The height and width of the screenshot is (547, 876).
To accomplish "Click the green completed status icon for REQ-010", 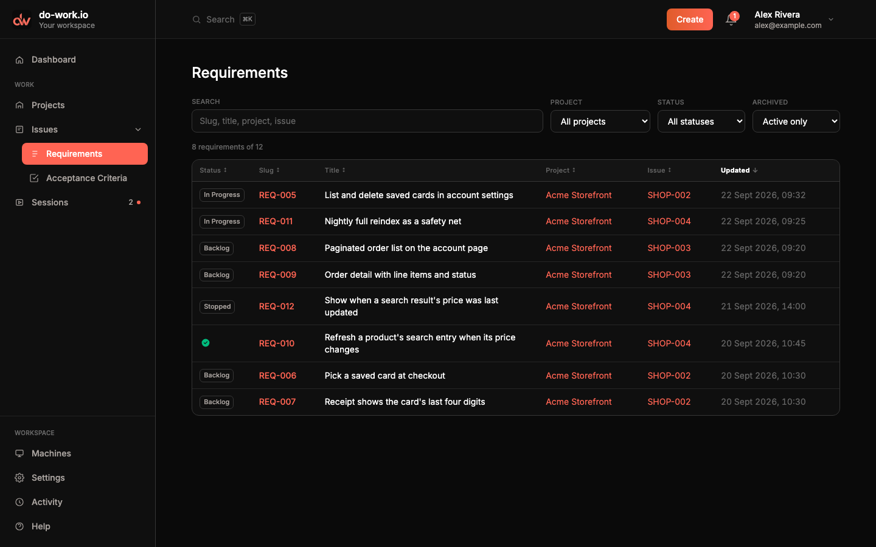I will point(206,343).
